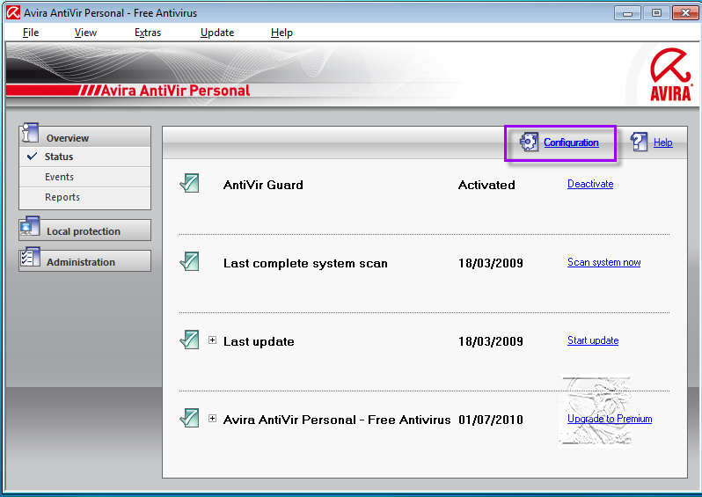Select Events in the Overview sidebar
This screenshot has height=497, width=702.
(x=60, y=177)
